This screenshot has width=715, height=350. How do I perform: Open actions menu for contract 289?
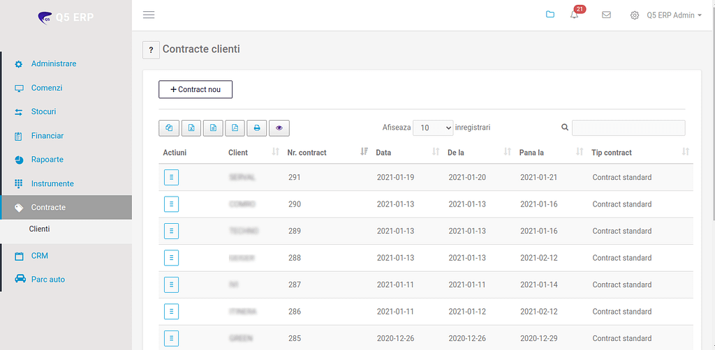(172, 231)
